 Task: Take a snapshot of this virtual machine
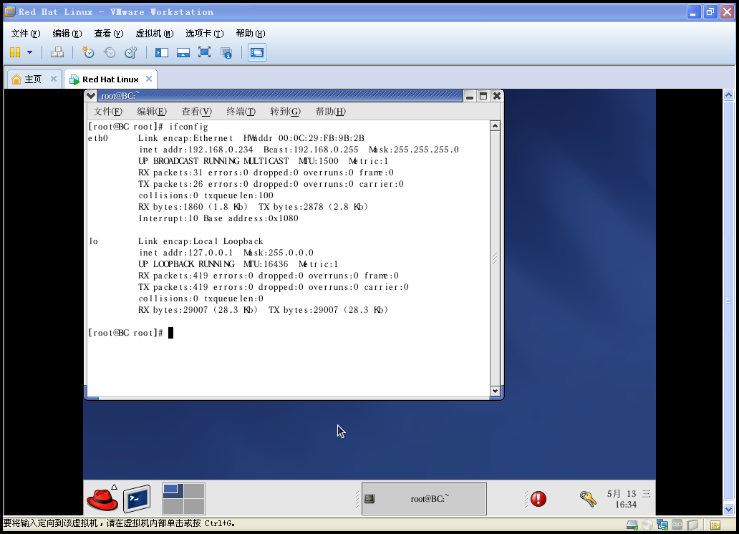[x=88, y=52]
